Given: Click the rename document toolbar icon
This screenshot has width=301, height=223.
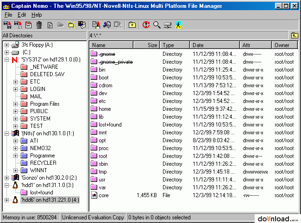Looking at the screenshot, I should [x=29, y=25].
